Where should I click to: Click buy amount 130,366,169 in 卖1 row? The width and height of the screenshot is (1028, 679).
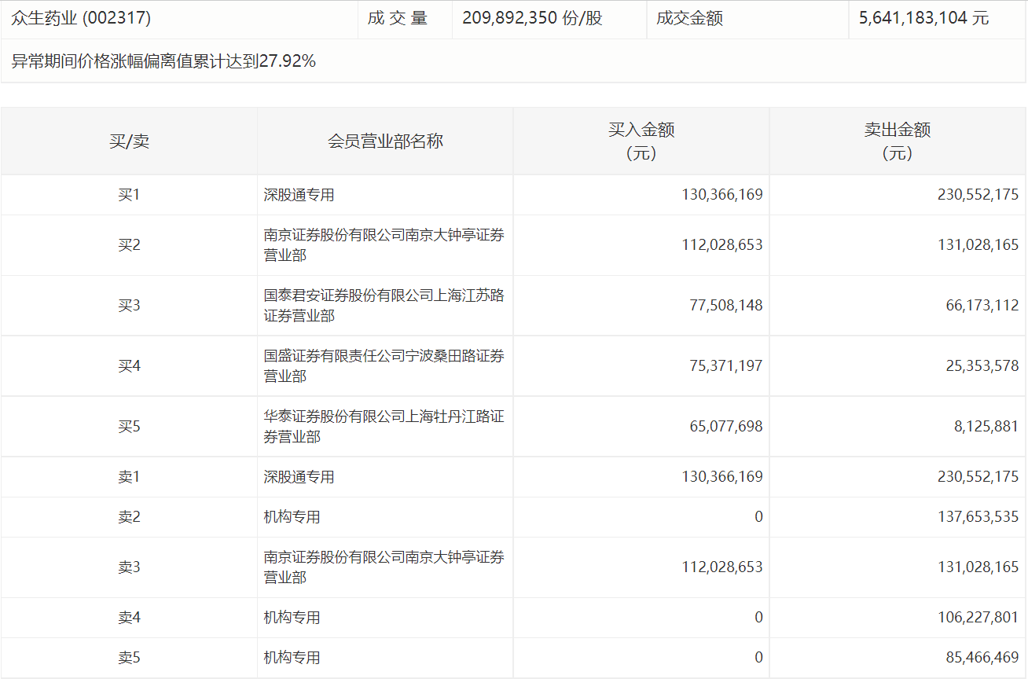[722, 477]
